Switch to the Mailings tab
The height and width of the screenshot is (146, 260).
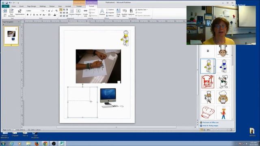43,6
